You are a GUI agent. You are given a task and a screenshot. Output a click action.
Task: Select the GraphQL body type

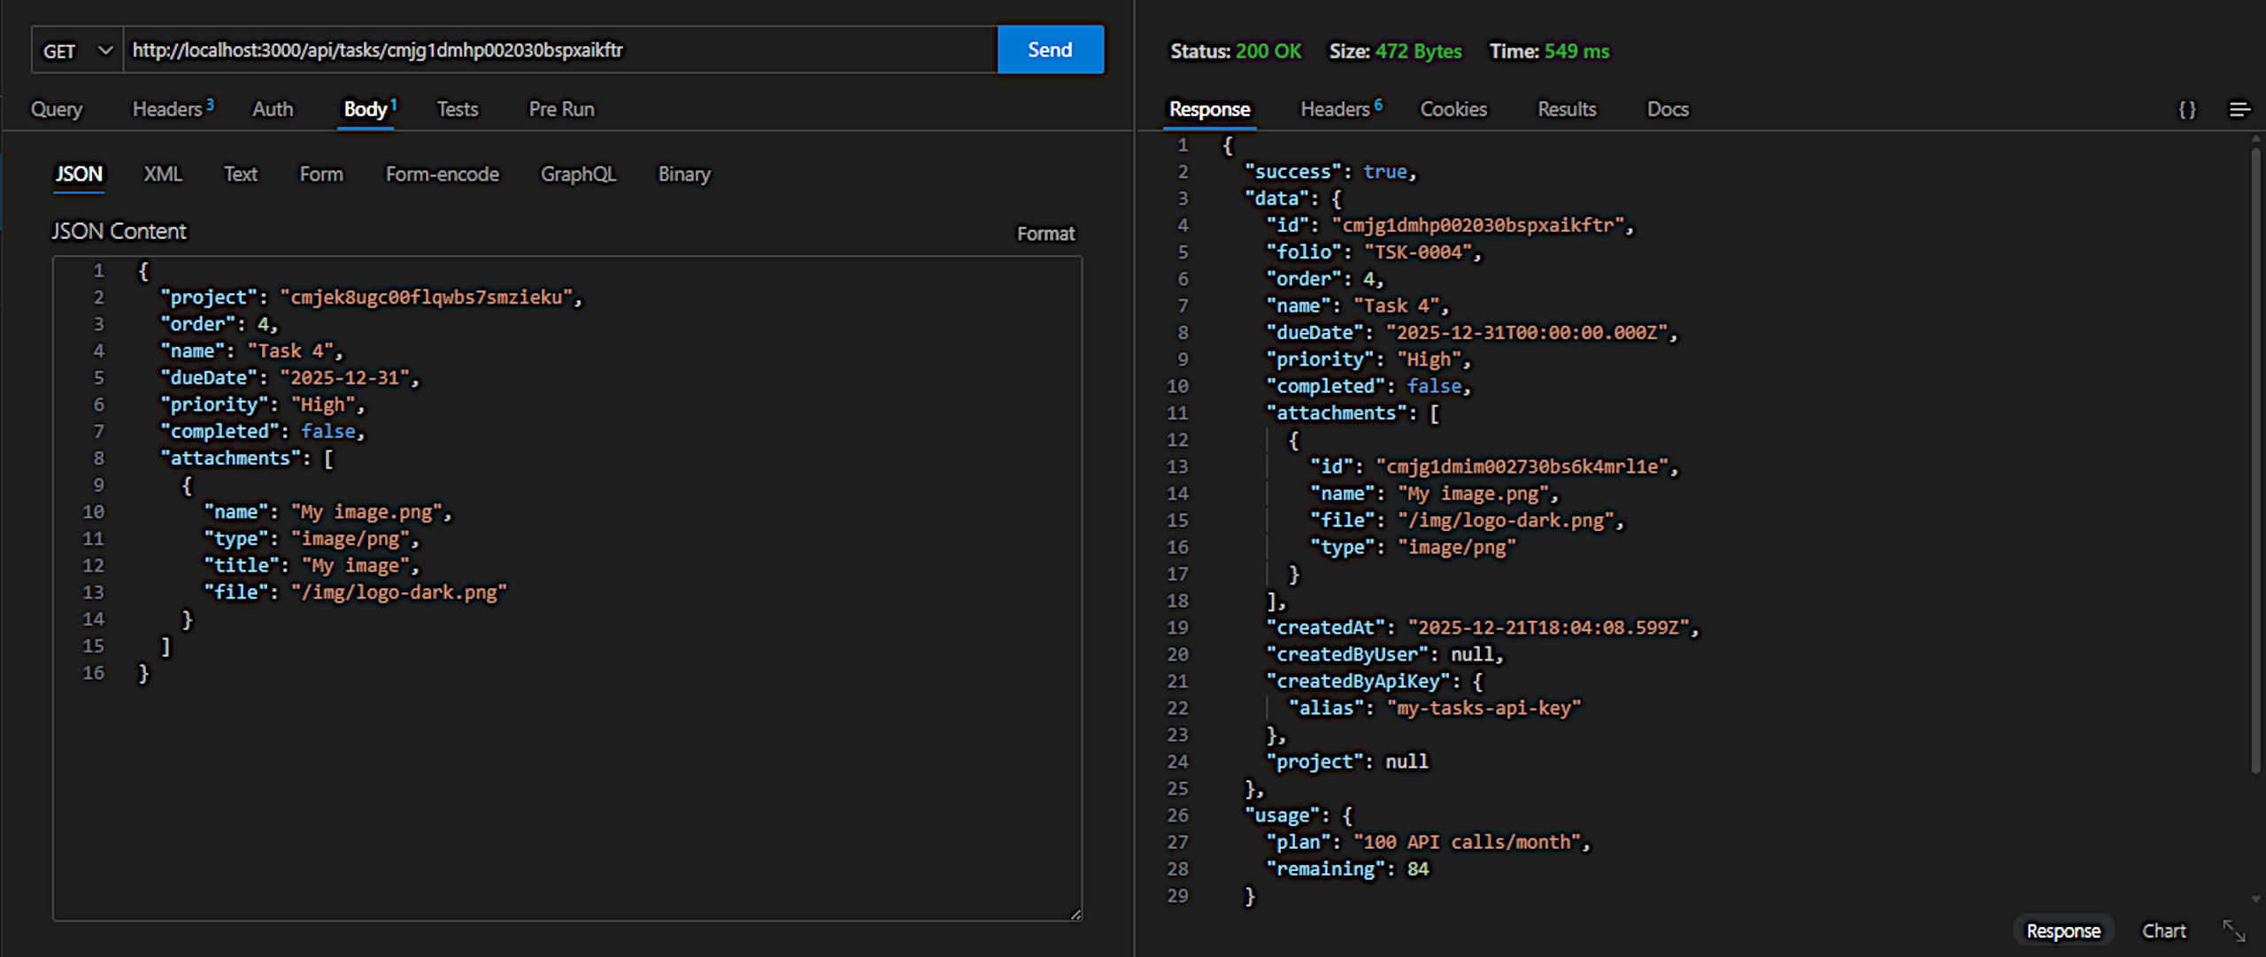(x=578, y=174)
